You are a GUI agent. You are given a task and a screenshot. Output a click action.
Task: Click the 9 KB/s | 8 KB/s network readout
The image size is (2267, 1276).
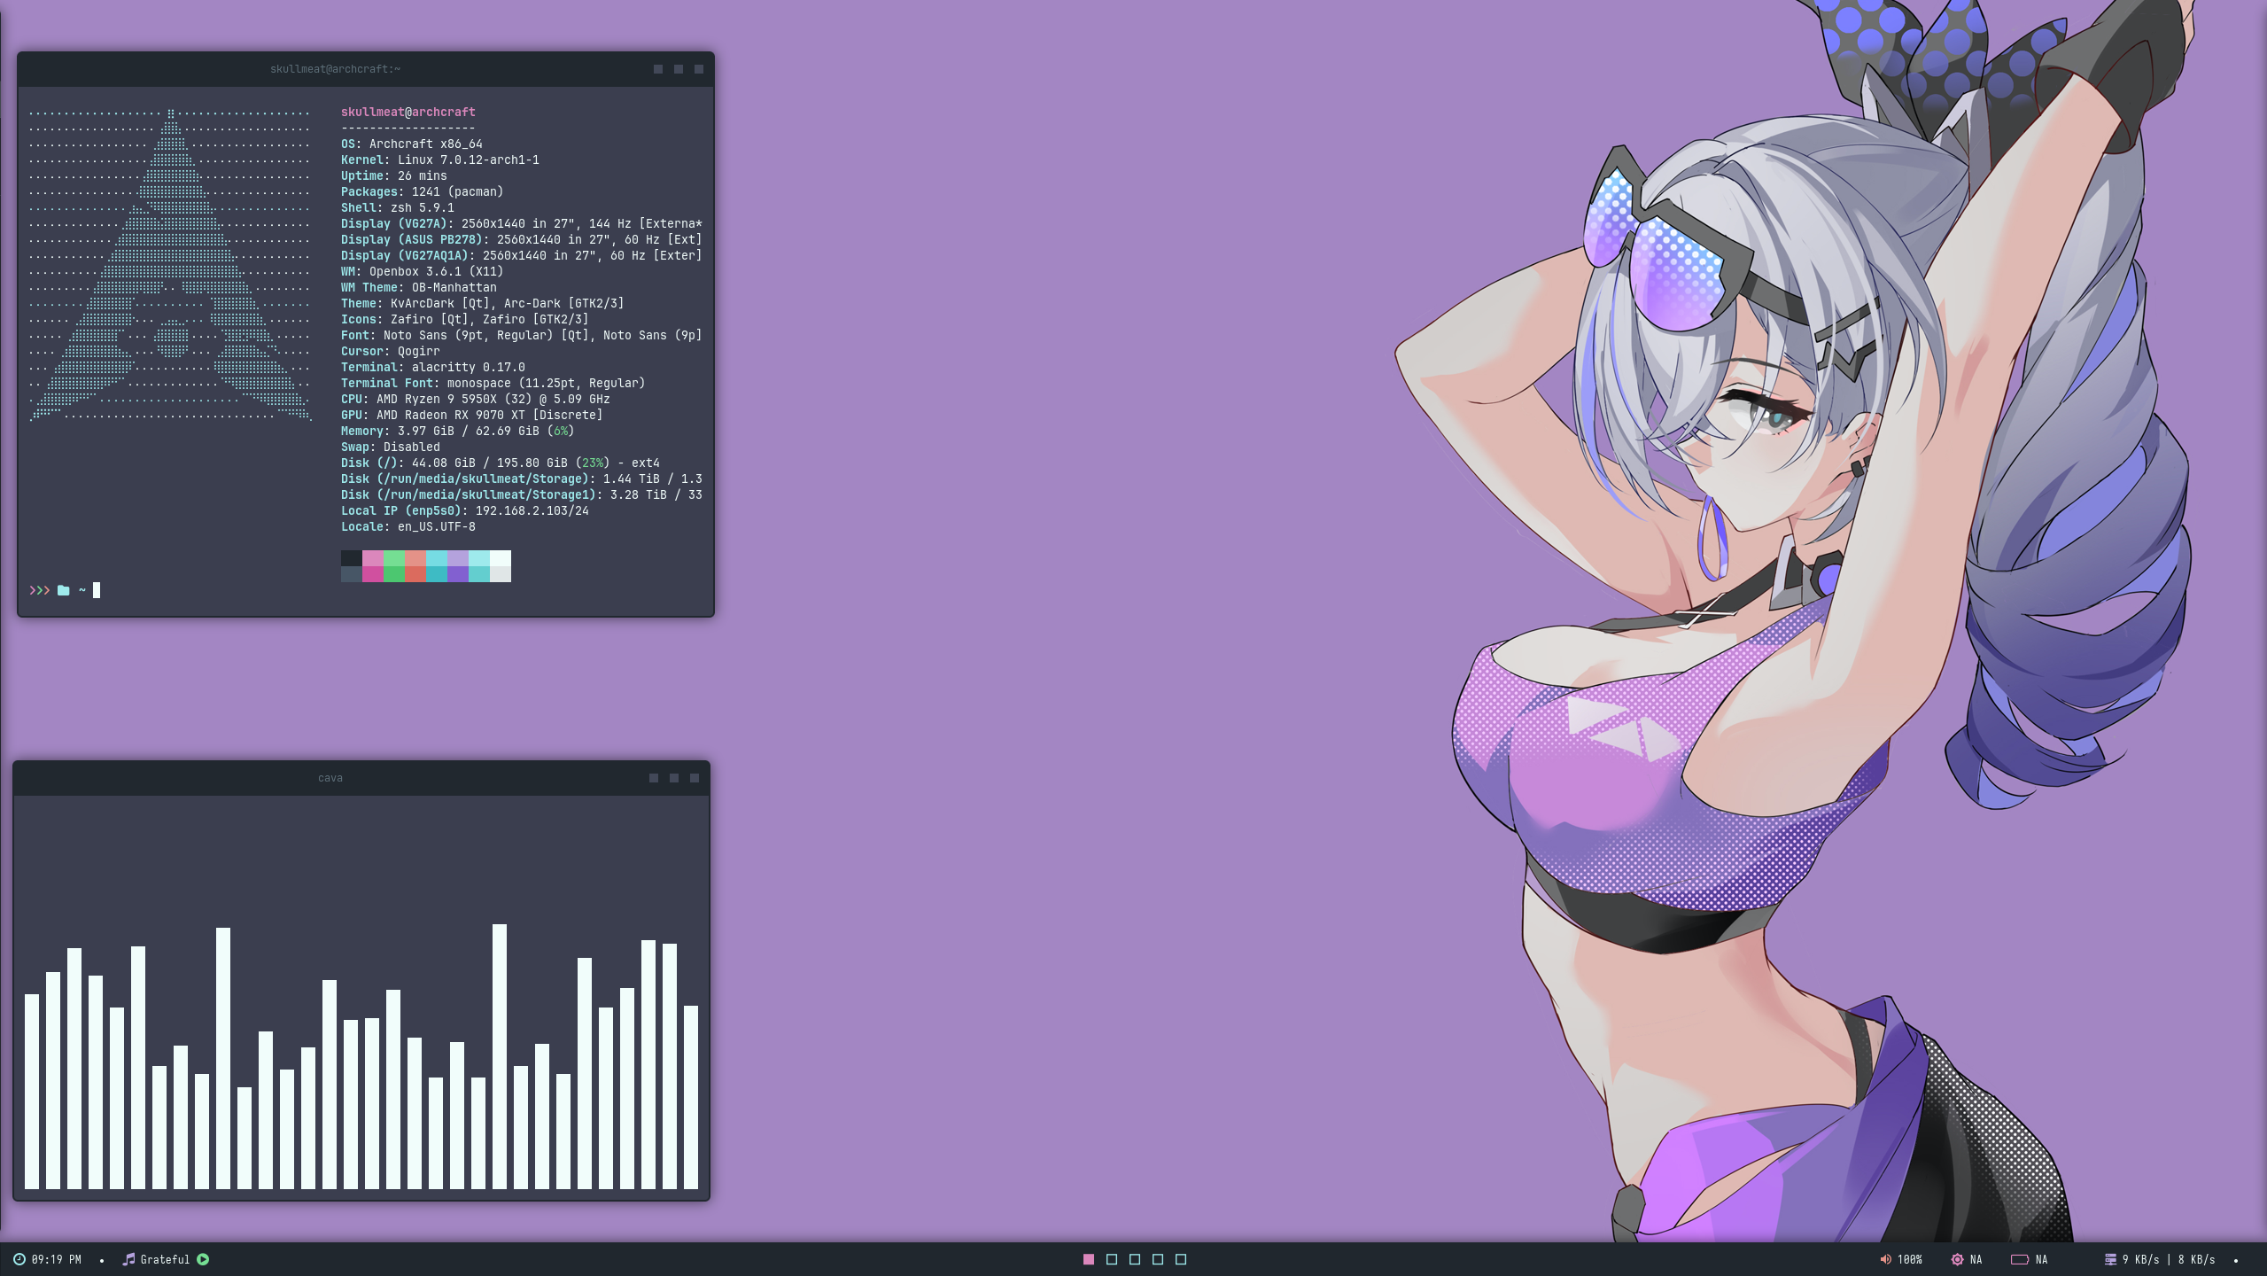coord(2169,1259)
